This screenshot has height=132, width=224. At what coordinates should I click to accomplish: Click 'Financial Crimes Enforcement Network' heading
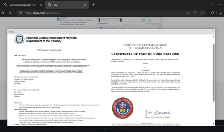[x=52, y=38]
